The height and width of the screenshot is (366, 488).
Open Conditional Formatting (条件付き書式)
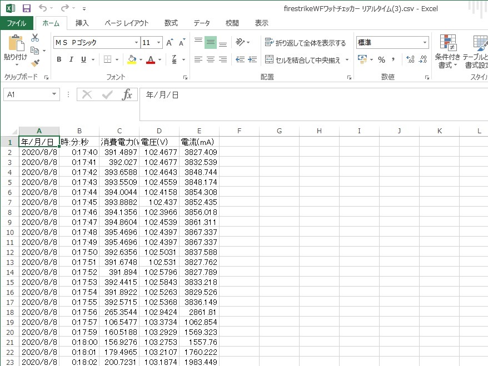point(448,53)
